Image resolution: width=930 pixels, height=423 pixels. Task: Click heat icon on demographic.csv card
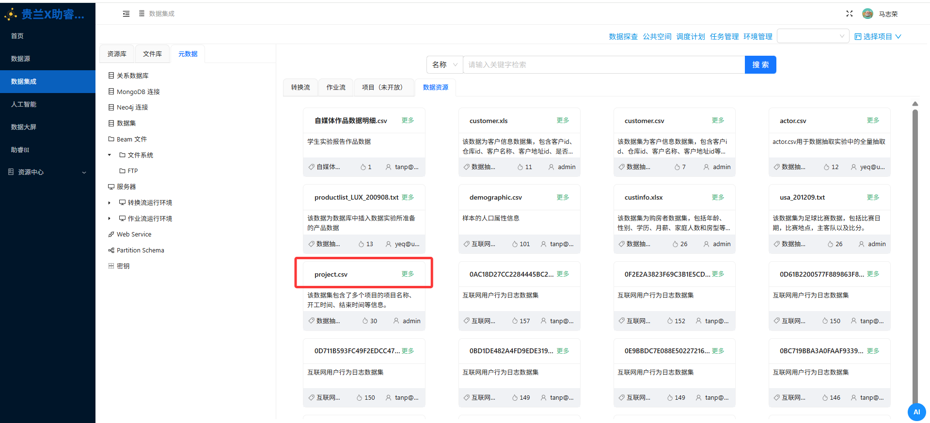pyautogui.click(x=515, y=244)
